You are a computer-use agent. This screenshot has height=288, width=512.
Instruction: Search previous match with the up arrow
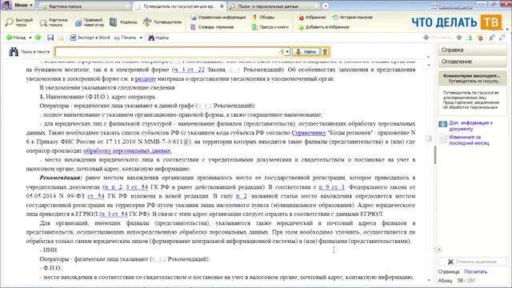coord(325,51)
